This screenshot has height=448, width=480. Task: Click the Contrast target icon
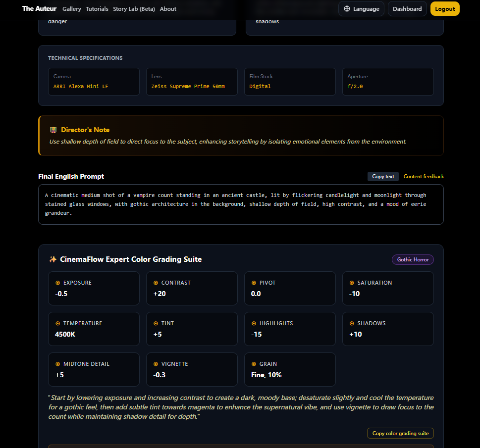(156, 283)
